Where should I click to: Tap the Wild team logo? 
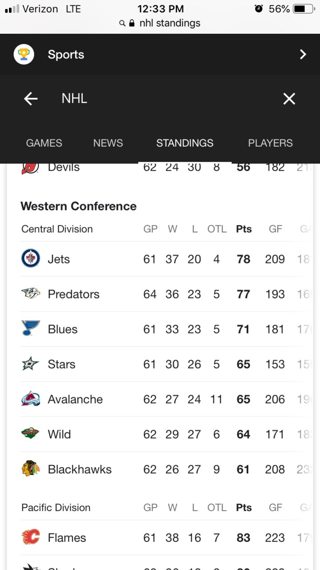tap(31, 434)
